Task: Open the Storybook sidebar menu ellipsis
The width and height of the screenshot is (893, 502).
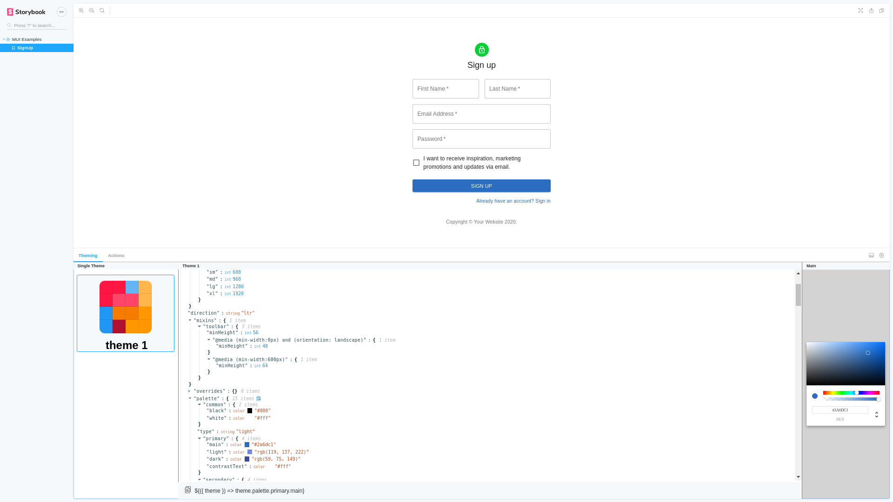Action: 61,12
